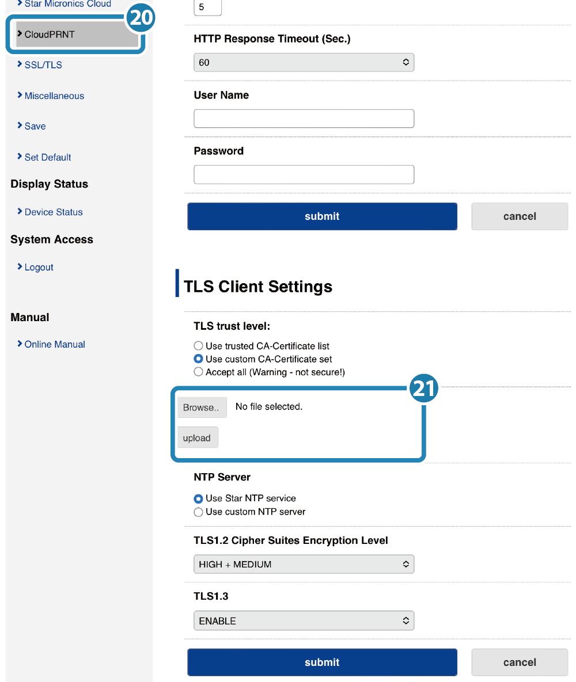Open the SSL/TLS menu item
This screenshot has width=576, height=682.
point(43,65)
